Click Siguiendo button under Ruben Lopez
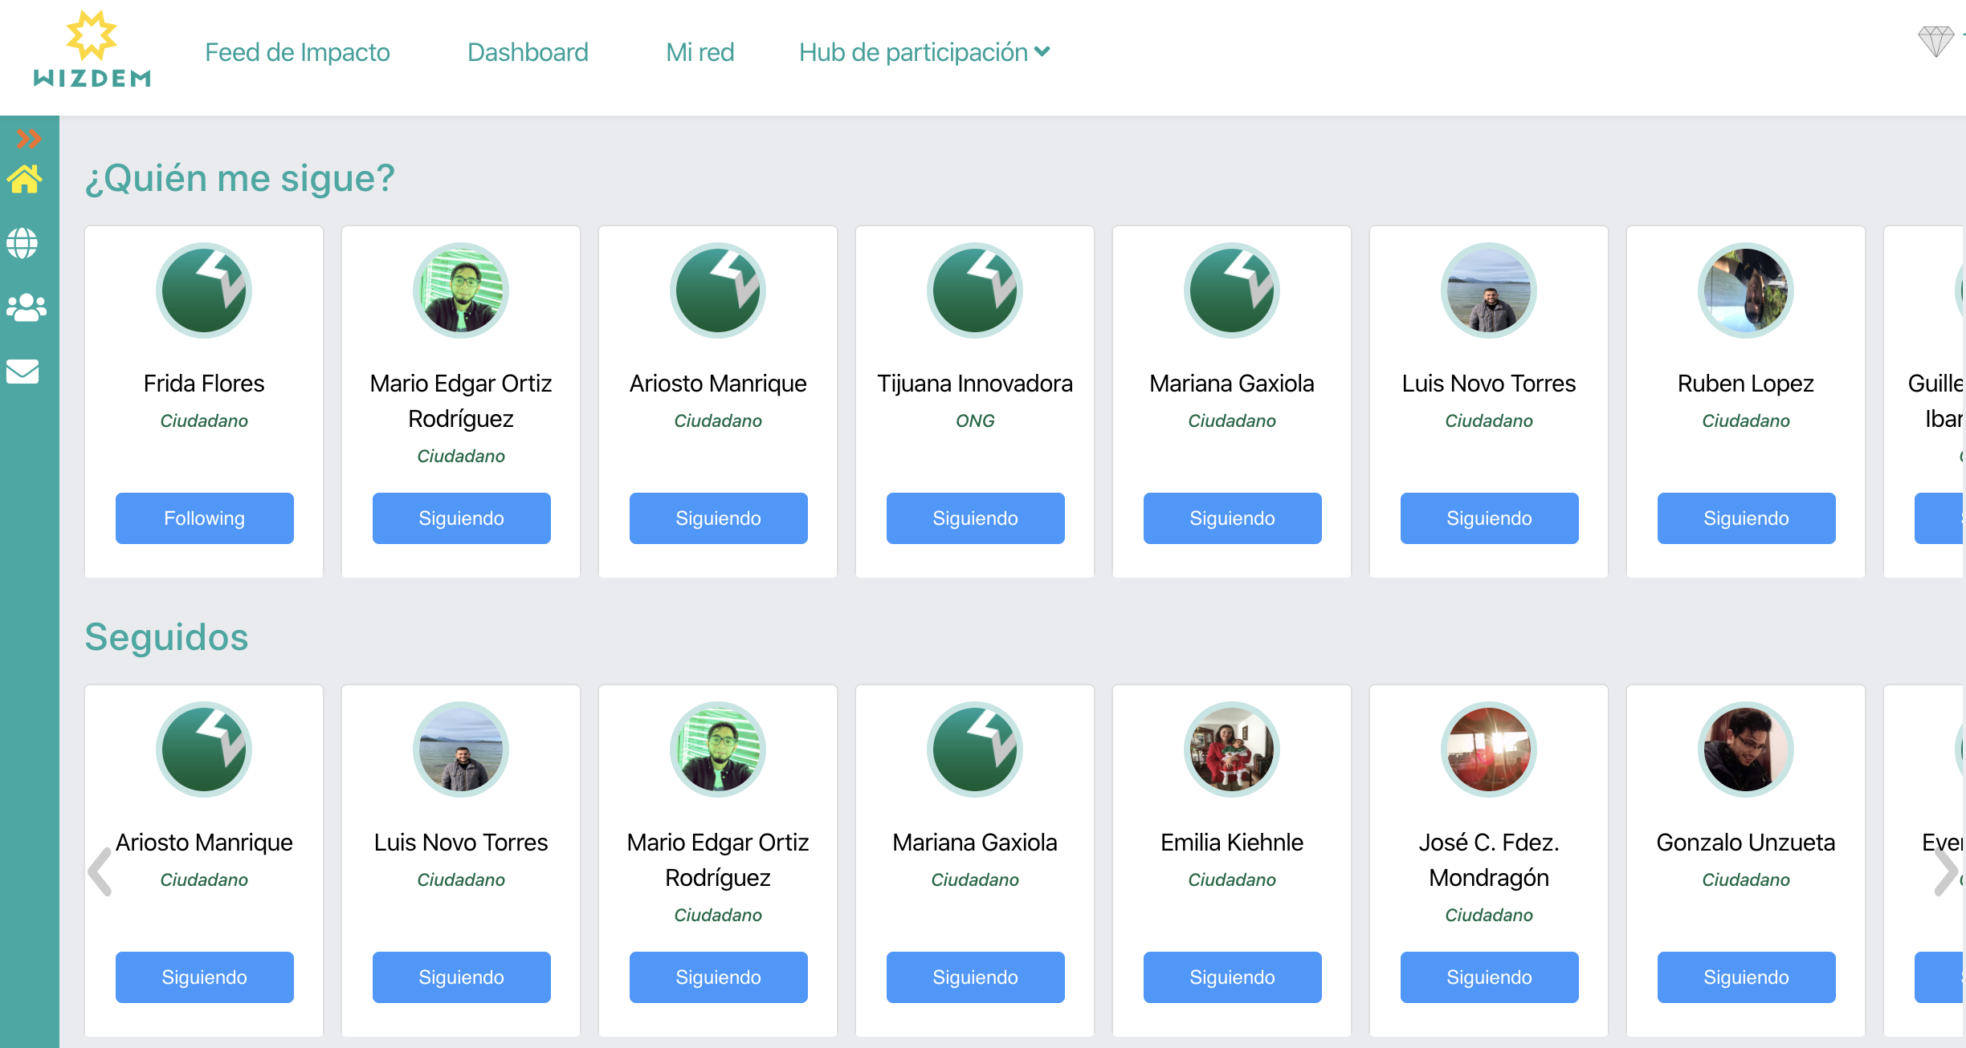Screen dimensions: 1966x1048 (x=1746, y=518)
